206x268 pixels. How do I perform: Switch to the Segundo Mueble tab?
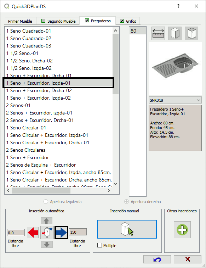pos(58,21)
